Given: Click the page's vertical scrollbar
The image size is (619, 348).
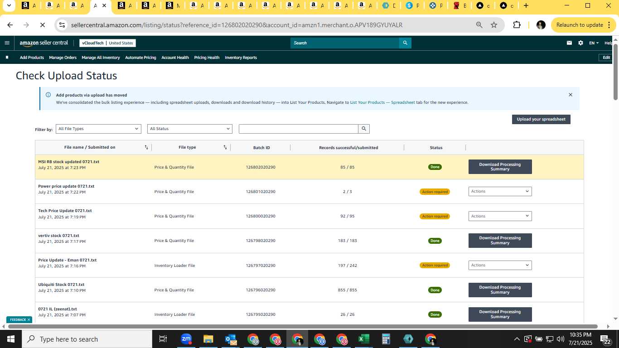Looking at the screenshot, I should (x=616, y=71).
